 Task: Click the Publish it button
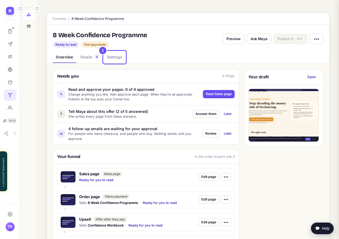pos(291,39)
